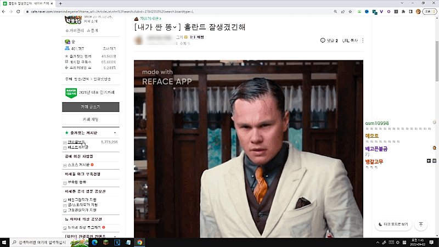Go back with the browser back arrow
The height and width of the screenshot is (247, 439).
tap(4, 12)
